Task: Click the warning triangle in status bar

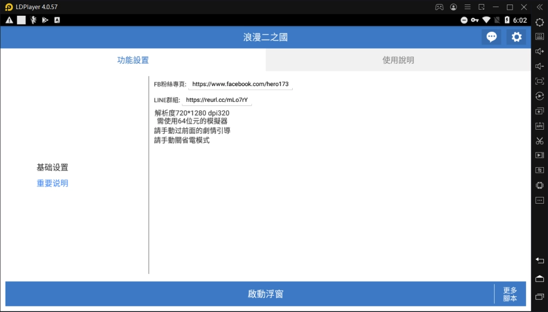Action: [x=10, y=20]
